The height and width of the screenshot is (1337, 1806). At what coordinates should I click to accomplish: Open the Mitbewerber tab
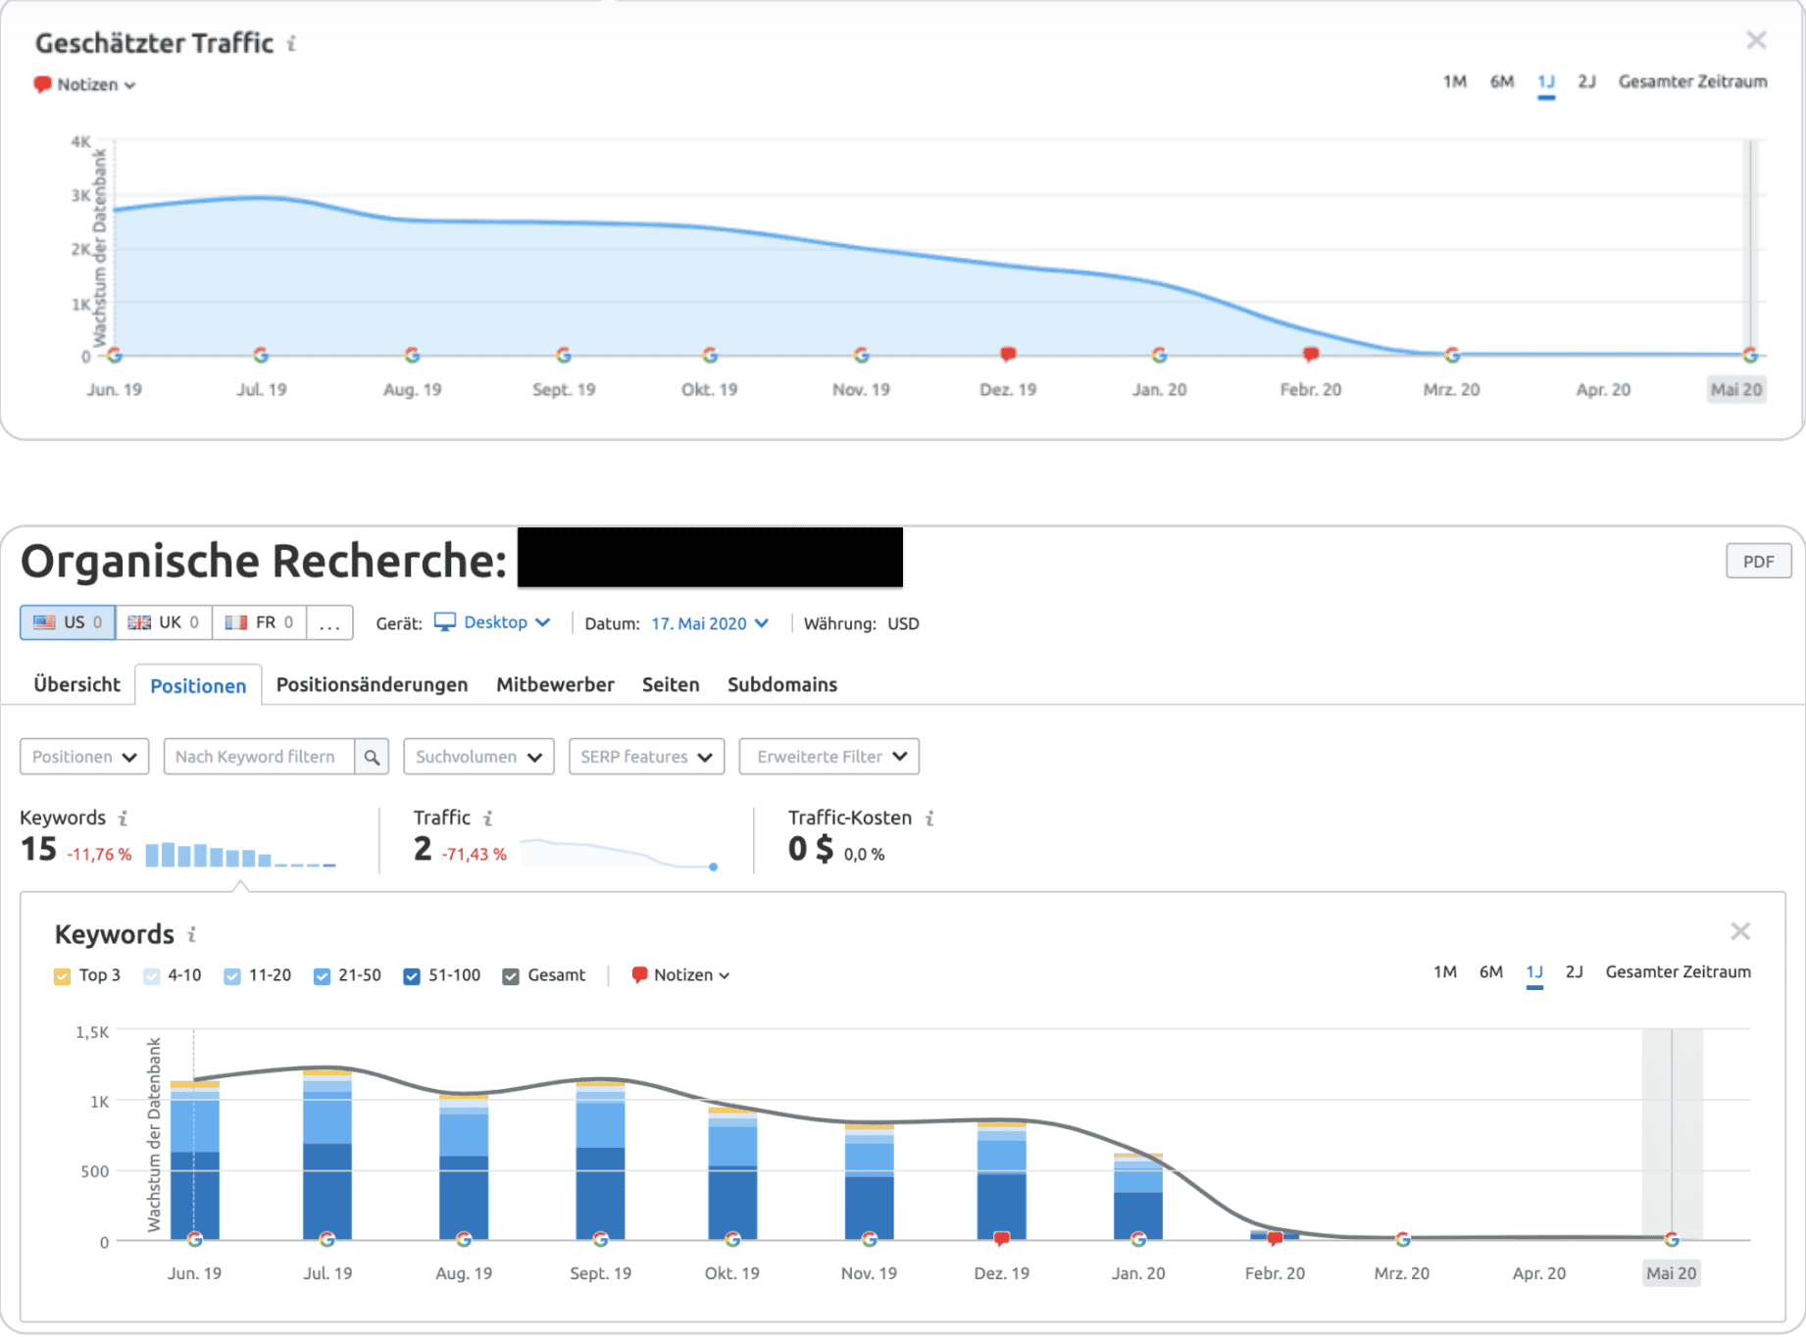coord(555,685)
